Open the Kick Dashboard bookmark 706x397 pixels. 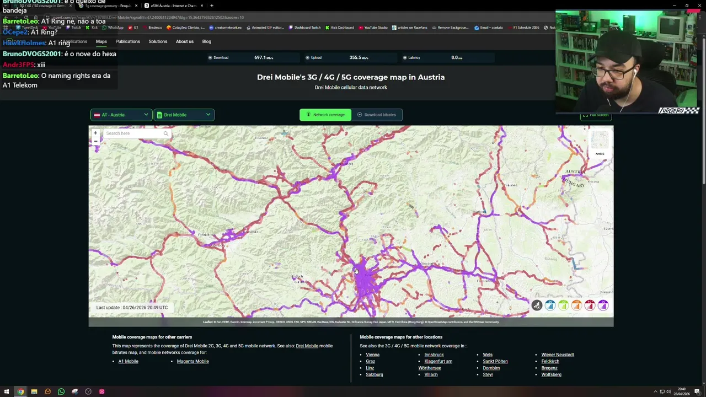(x=340, y=28)
